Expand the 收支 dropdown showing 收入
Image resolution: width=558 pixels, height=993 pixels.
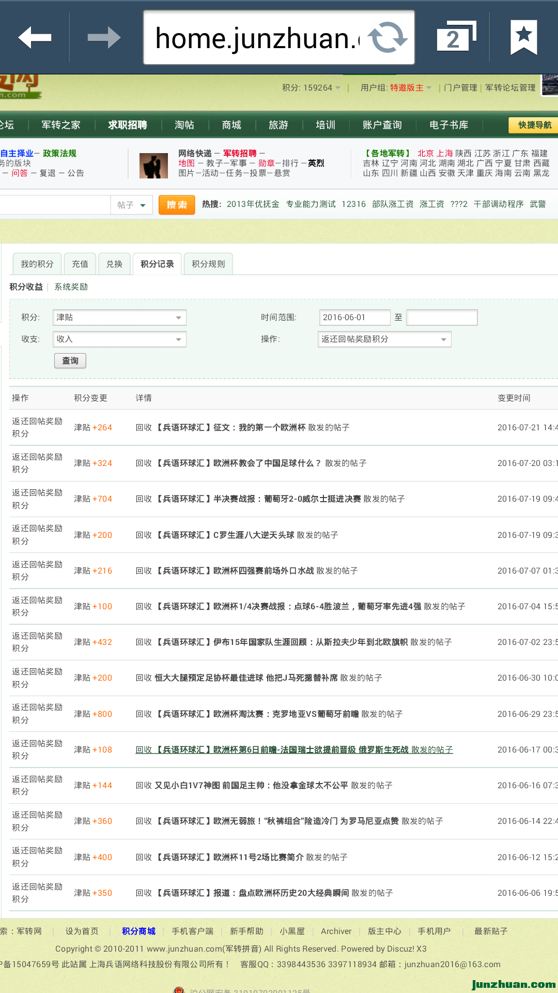(119, 339)
